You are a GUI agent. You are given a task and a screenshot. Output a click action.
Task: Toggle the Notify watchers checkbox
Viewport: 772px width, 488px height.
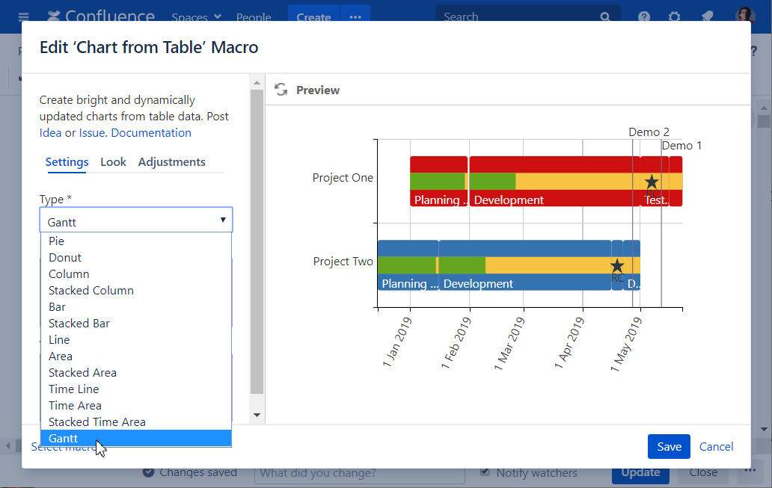(x=485, y=472)
